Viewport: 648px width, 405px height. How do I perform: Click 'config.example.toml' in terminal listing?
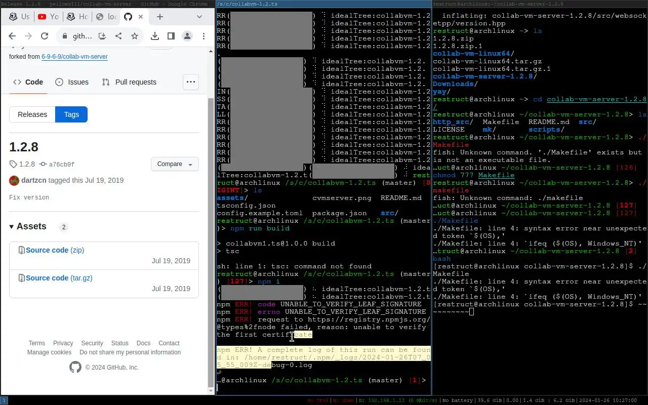(260, 213)
